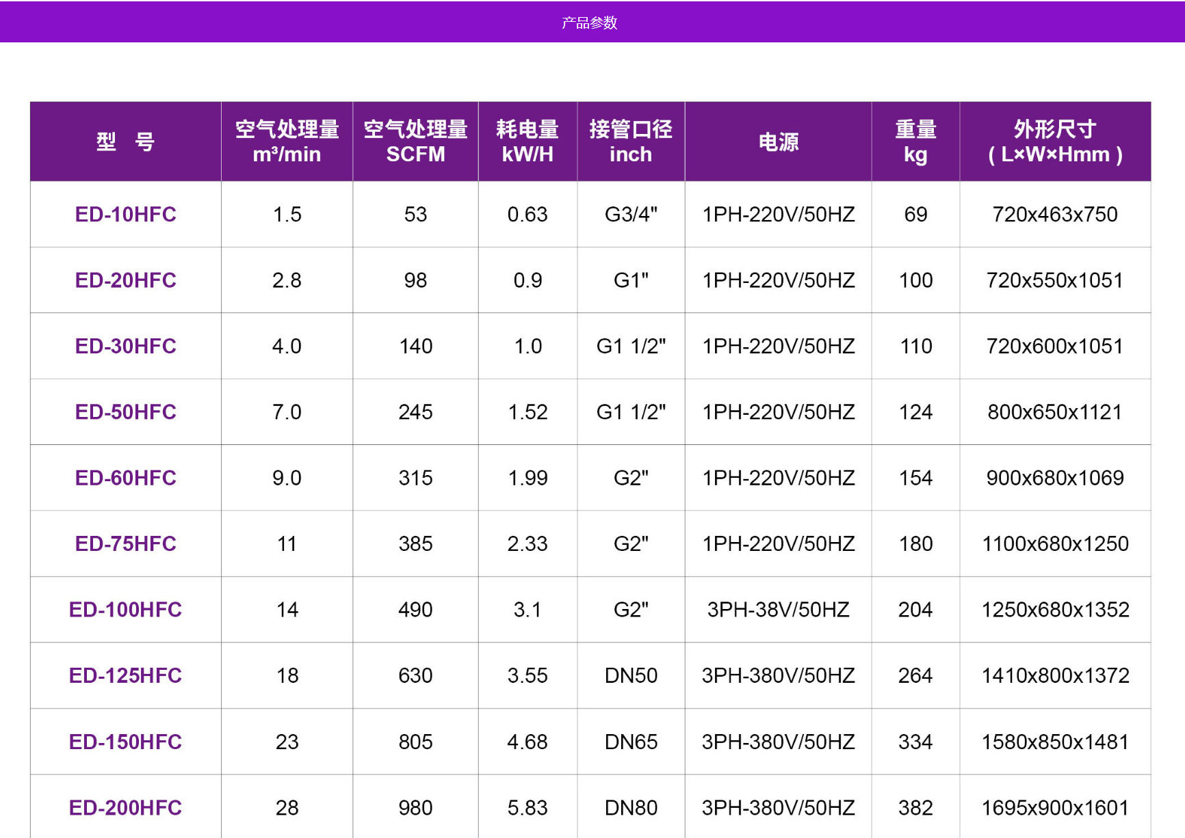Image resolution: width=1185 pixels, height=838 pixels.
Task: Select model ED-75HFC
Action: click(125, 544)
